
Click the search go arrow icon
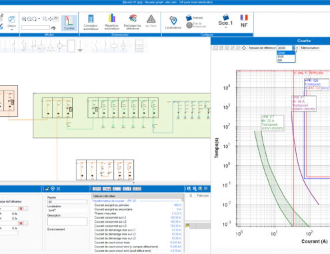pos(53,28)
